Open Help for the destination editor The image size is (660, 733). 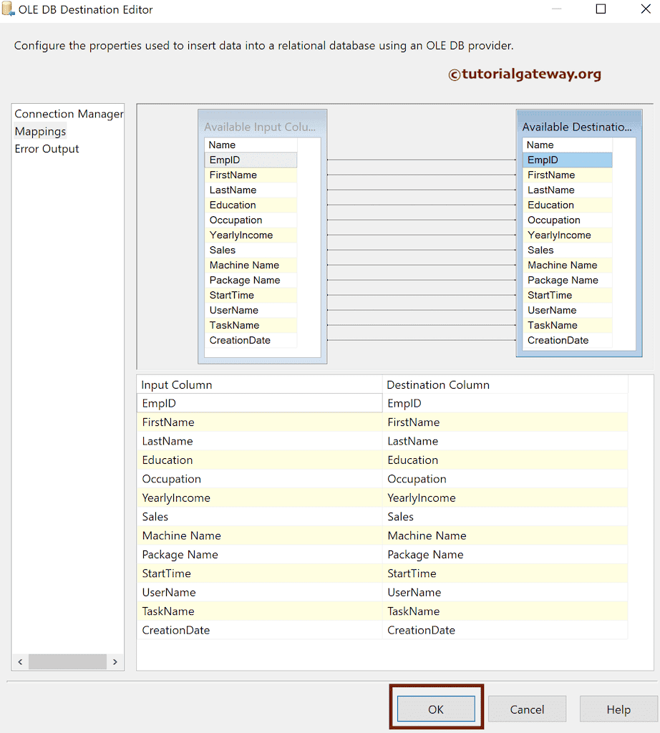618,709
